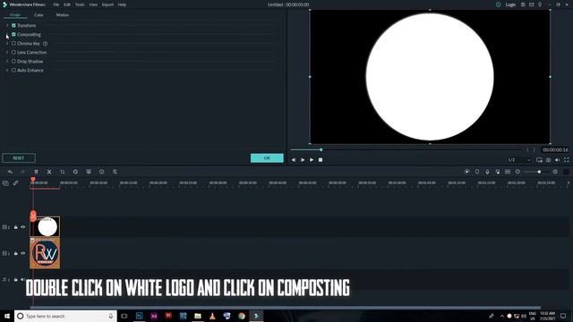
Task: Open the View menu
Action: (x=93, y=4)
